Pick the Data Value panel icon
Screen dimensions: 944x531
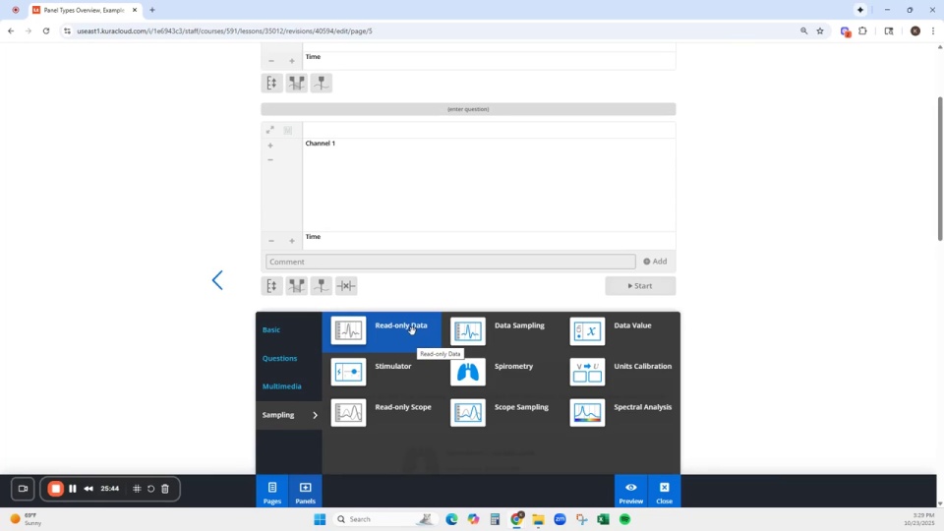click(x=587, y=331)
